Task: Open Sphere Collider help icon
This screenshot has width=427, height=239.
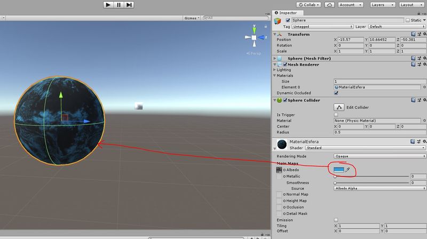Action: 413,100
